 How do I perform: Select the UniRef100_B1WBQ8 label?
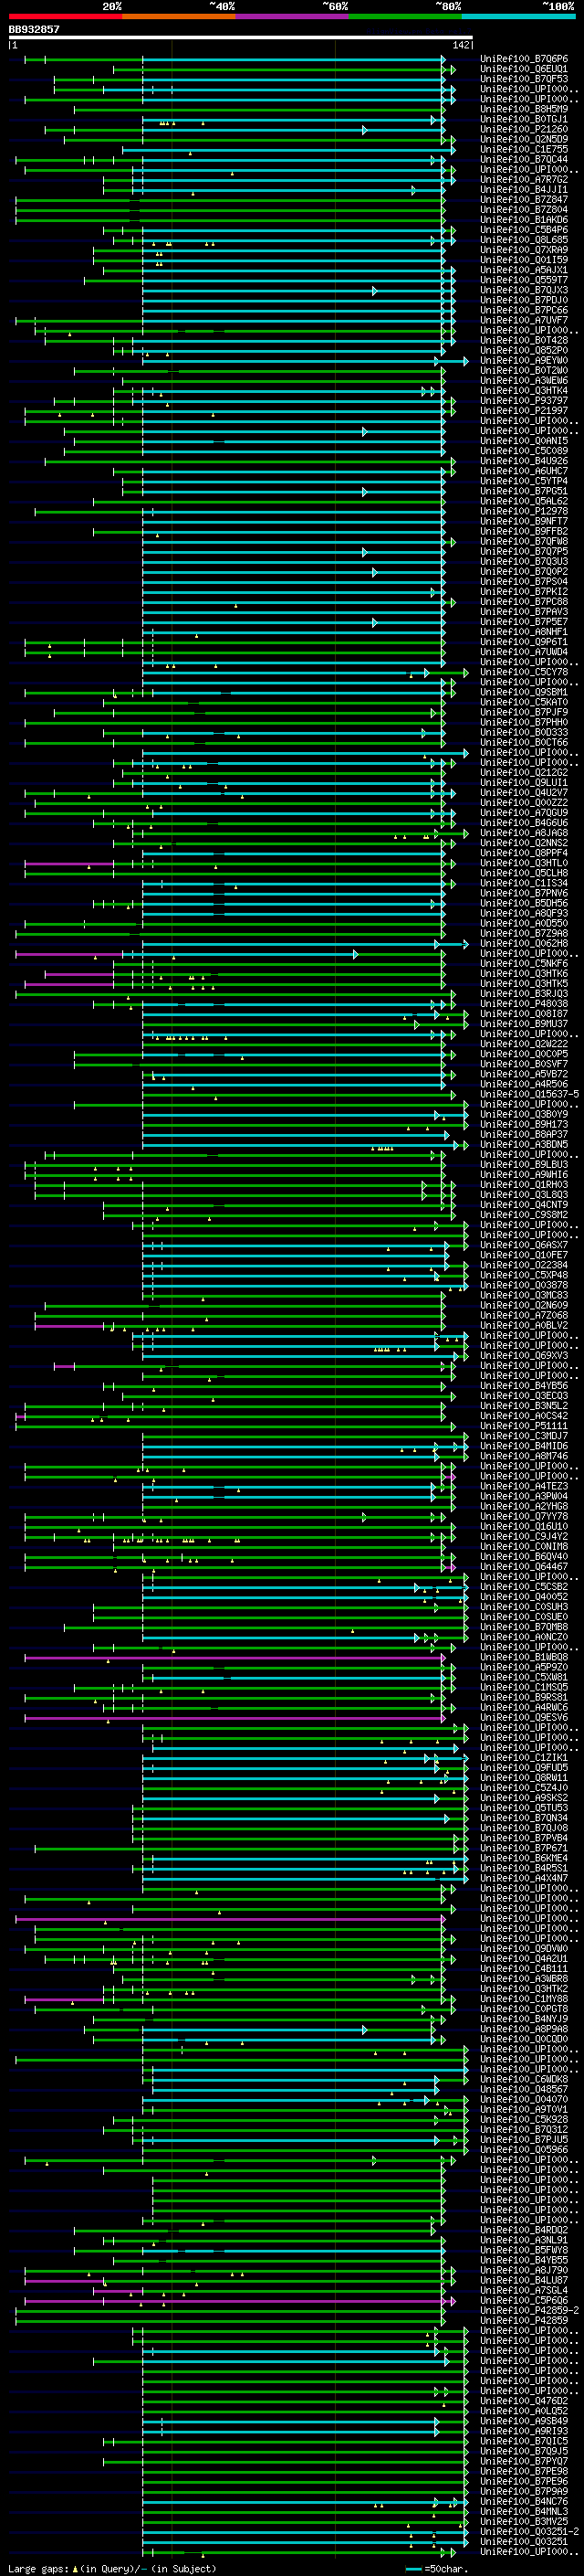(x=524, y=1658)
